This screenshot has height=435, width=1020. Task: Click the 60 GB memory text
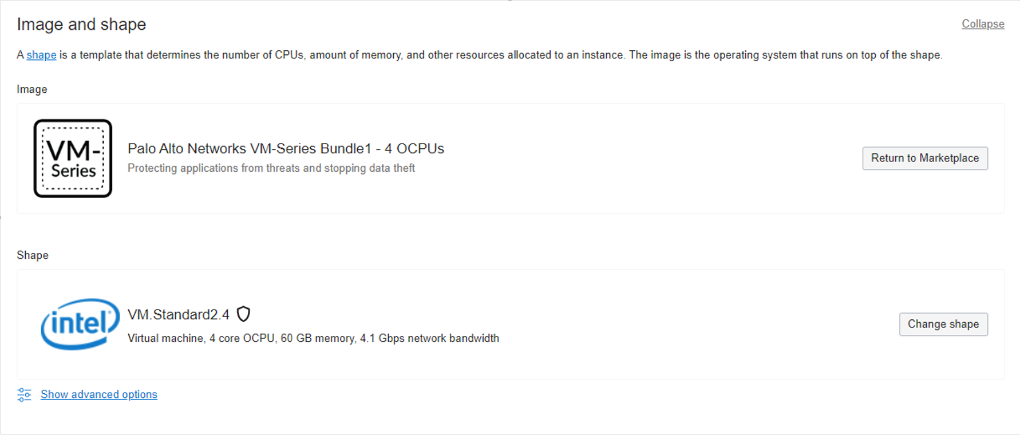click(x=317, y=338)
